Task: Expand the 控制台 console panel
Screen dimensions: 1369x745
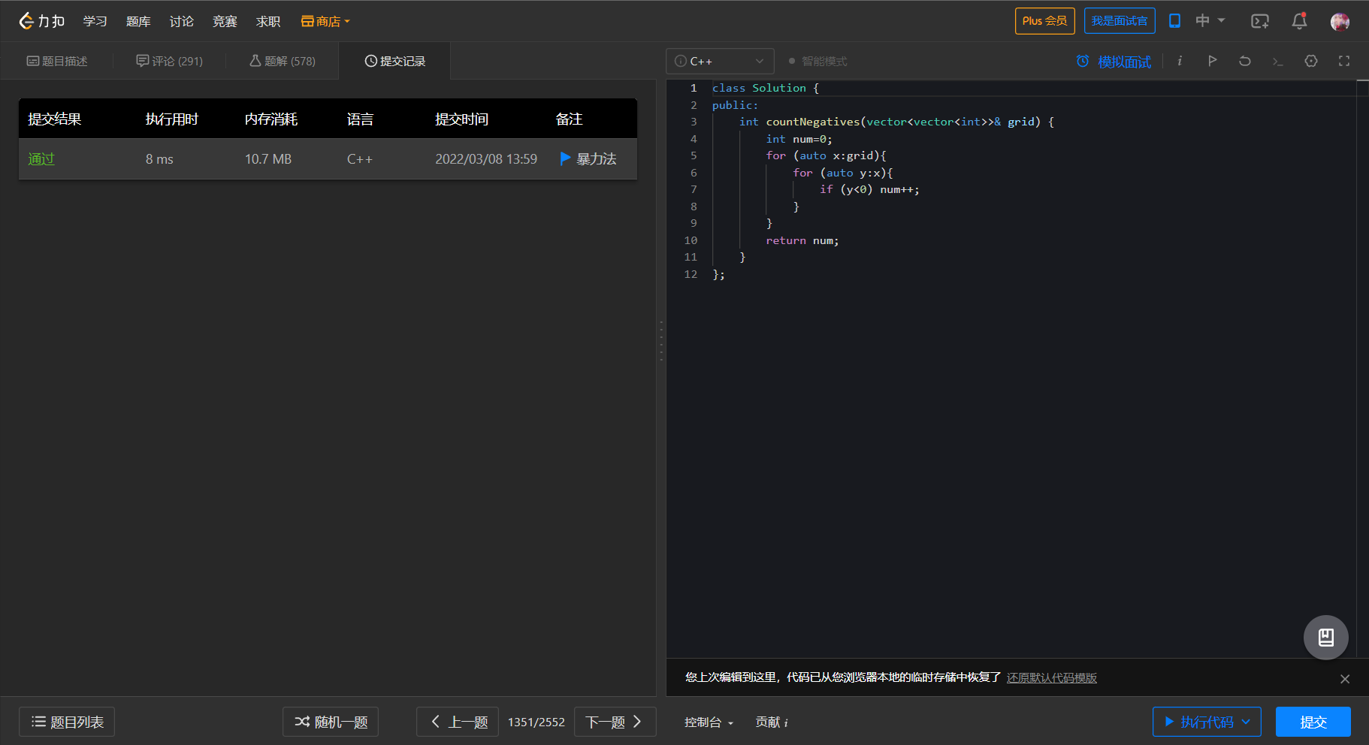Action: [708, 722]
